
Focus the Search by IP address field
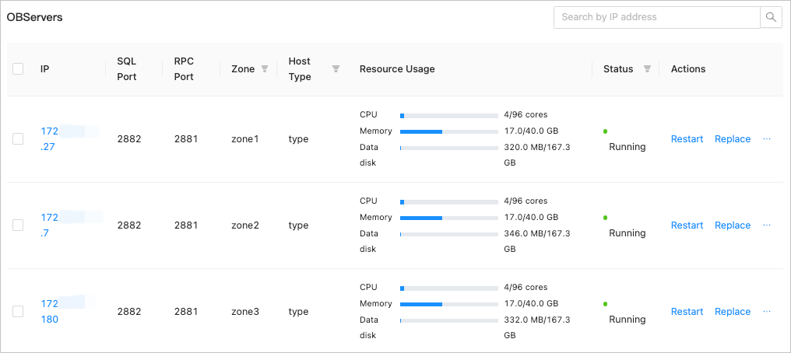[x=656, y=17]
